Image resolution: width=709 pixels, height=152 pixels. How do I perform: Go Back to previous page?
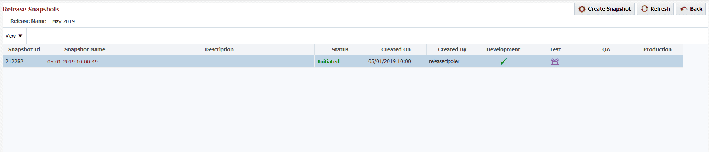(x=690, y=9)
